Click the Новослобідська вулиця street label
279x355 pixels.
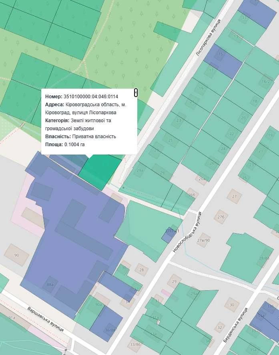click(x=187, y=232)
